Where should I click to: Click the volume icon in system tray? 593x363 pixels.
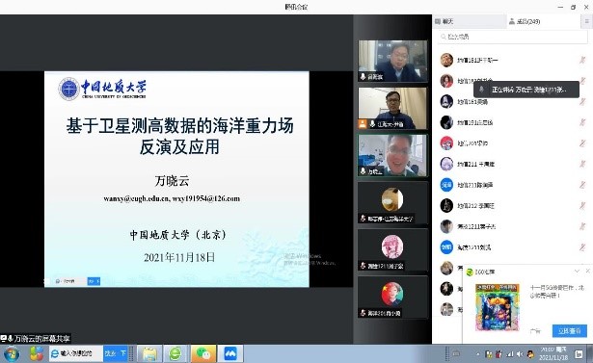[x=520, y=354]
